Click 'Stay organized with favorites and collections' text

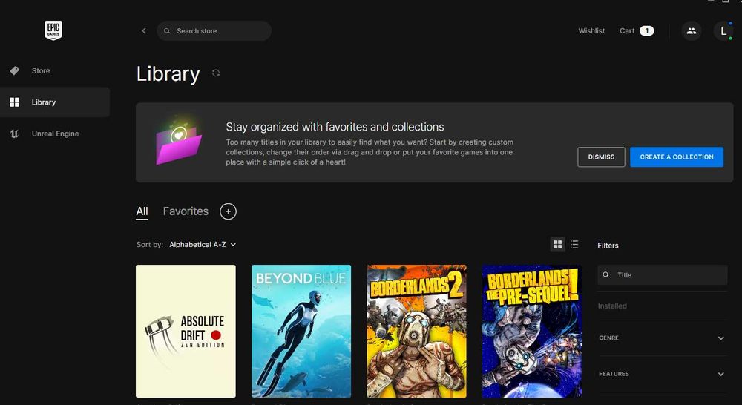coord(335,127)
